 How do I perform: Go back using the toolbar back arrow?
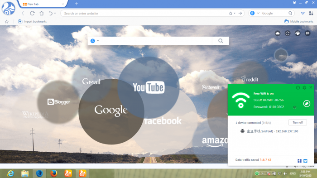23,13
